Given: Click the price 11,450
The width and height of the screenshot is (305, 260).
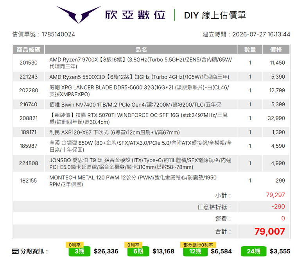Looking at the screenshot, I should [277, 63].
